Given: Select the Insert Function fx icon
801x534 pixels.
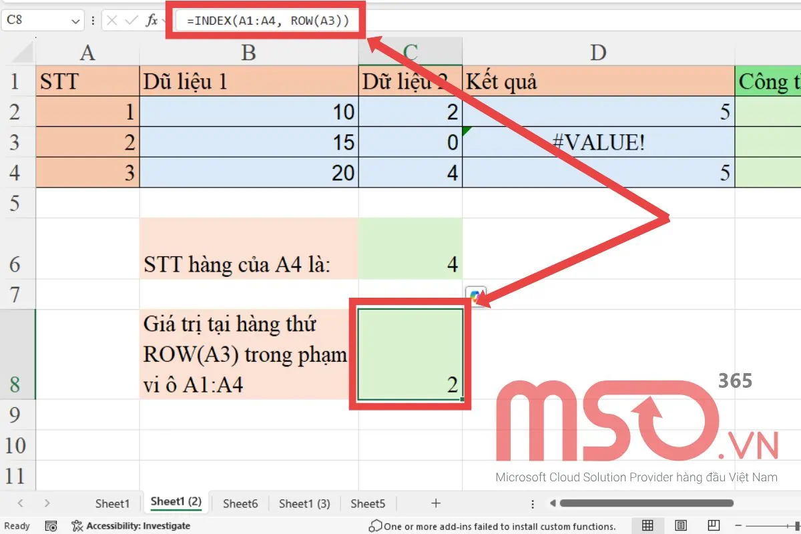Looking at the screenshot, I should [152, 19].
